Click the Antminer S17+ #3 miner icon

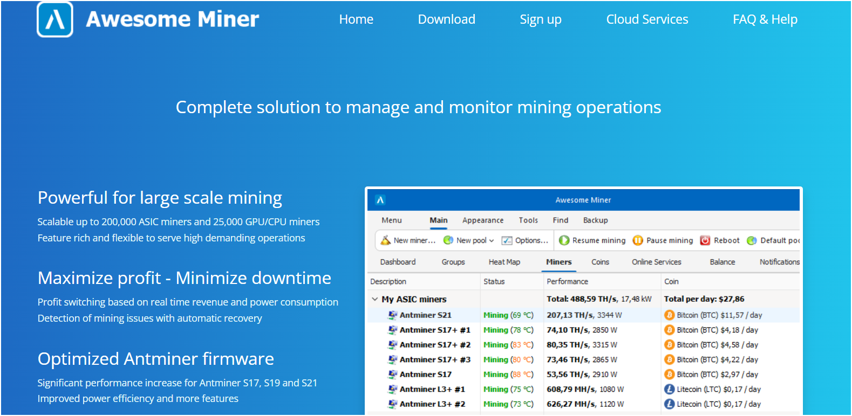[x=393, y=359]
